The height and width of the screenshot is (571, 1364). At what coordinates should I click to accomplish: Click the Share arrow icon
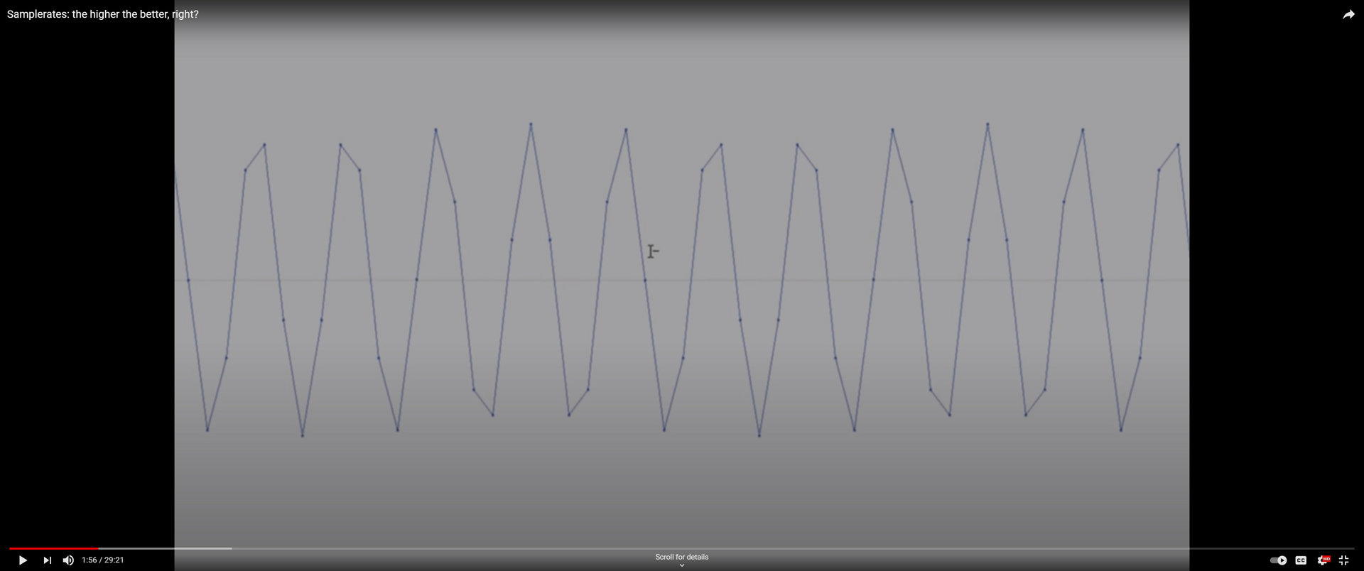tap(1348, 14)
